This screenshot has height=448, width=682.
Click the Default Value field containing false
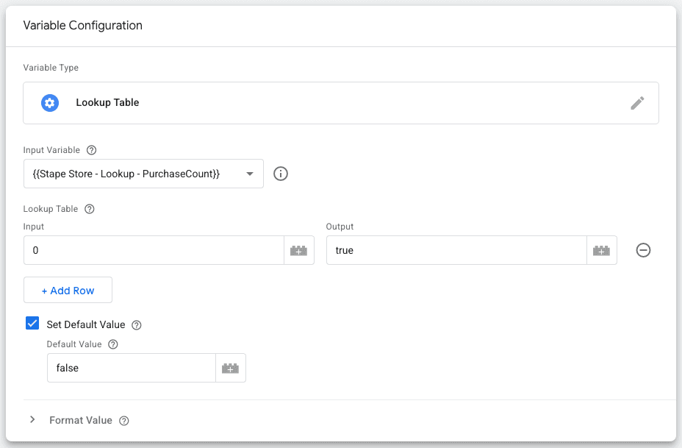click(129, 367)
